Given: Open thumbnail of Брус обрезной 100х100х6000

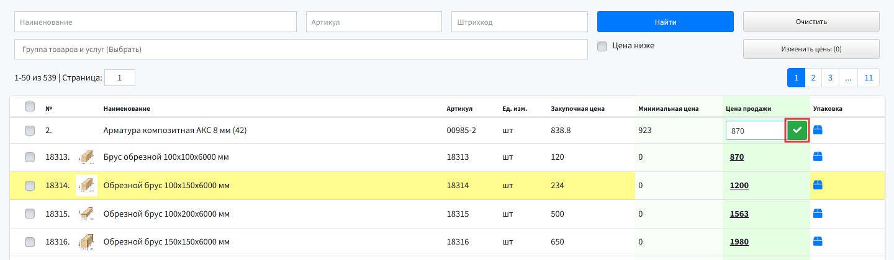Looking at the screenshot, I should coord(86,157).
